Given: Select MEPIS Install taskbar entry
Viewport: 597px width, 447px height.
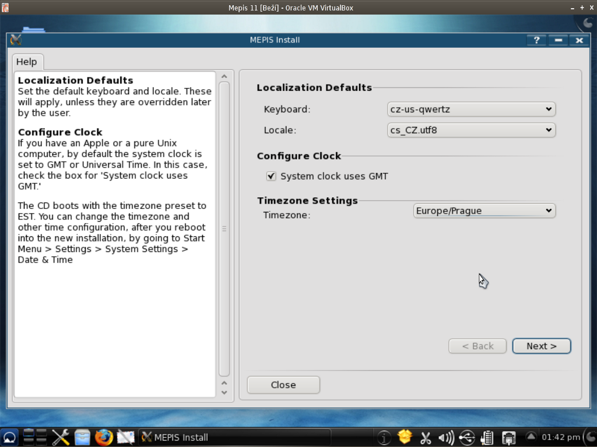Looking at the screenshot, I should (234, 438).
